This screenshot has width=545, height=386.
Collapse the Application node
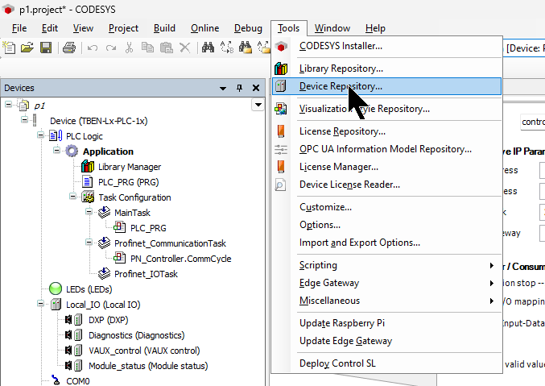pyautogui.click(x=56, y=150)
